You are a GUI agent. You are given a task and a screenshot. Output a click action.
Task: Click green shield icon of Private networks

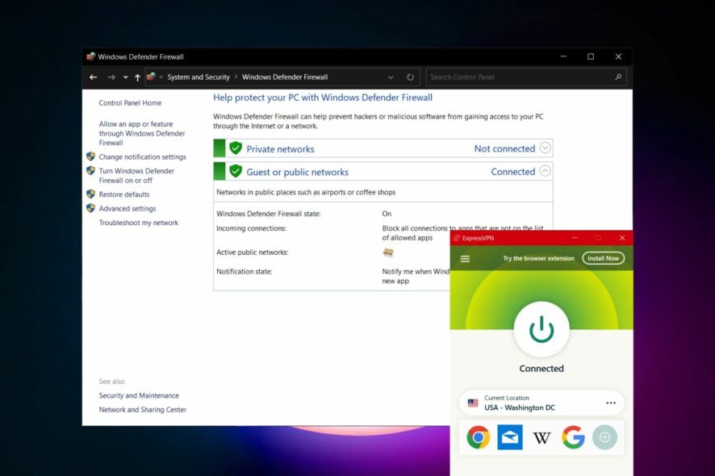(236, 148)
